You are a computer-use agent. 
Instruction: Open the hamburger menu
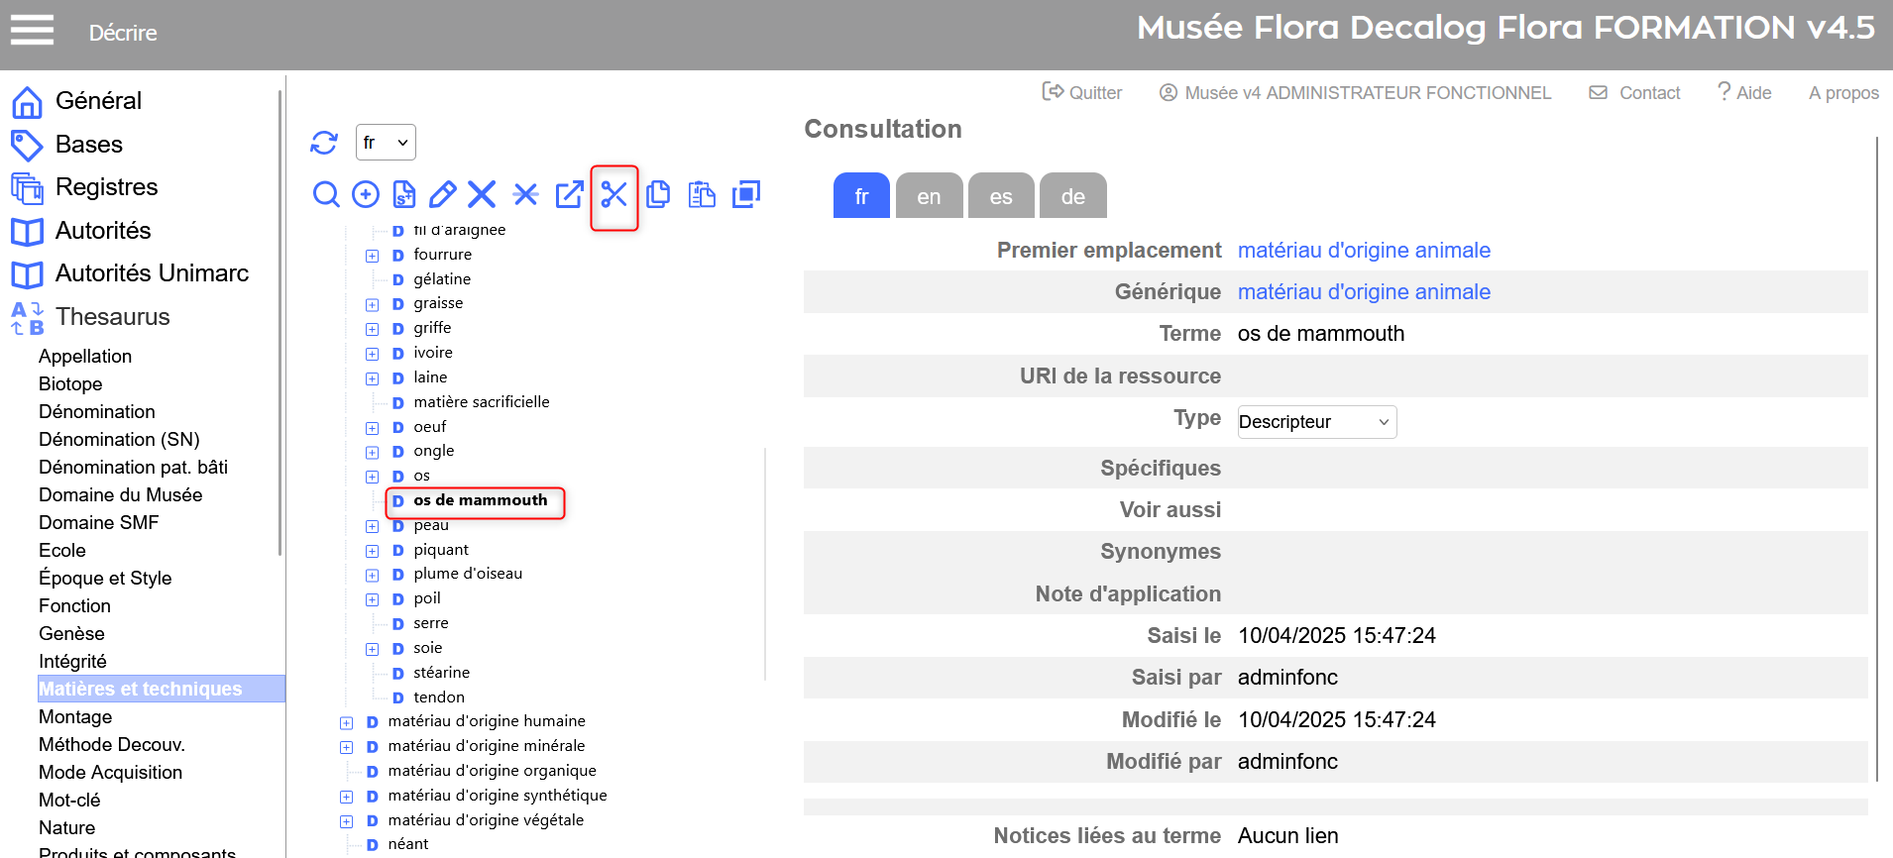tap(32, 31)
